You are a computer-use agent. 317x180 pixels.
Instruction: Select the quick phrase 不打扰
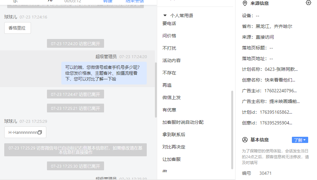[x=169, y=48]
